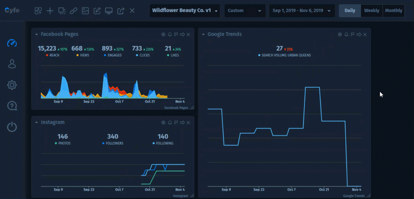Toggle the CLICKS series legend
Screen dimensions: 414x199
pyautogui.click(x=143, y=55)
